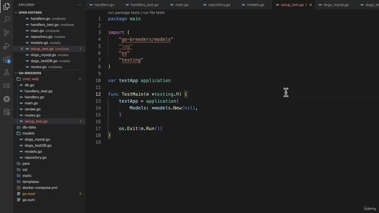The width and height of the screenshot is (379, 213).
Task: Click the "testing" import on line 7
Action: (x=131, y=60)
